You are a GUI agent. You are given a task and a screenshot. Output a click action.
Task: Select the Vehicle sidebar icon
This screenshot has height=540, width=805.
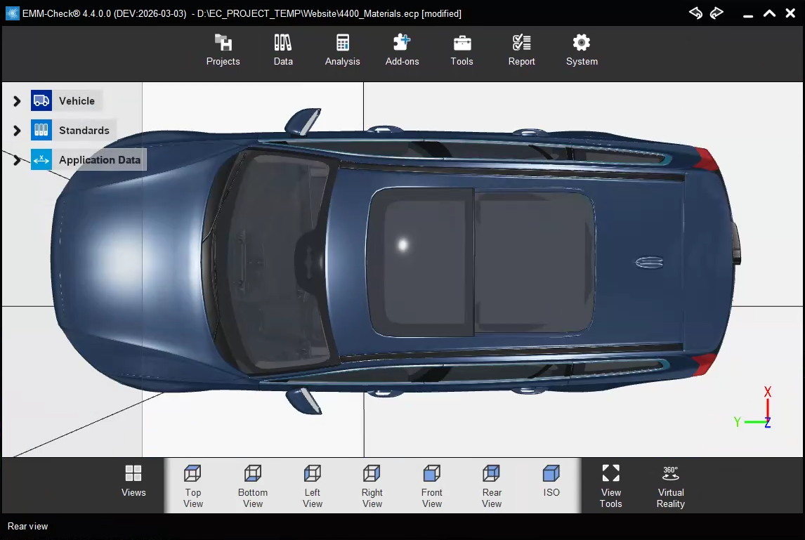pyautogui.click(x=41, y=100)
